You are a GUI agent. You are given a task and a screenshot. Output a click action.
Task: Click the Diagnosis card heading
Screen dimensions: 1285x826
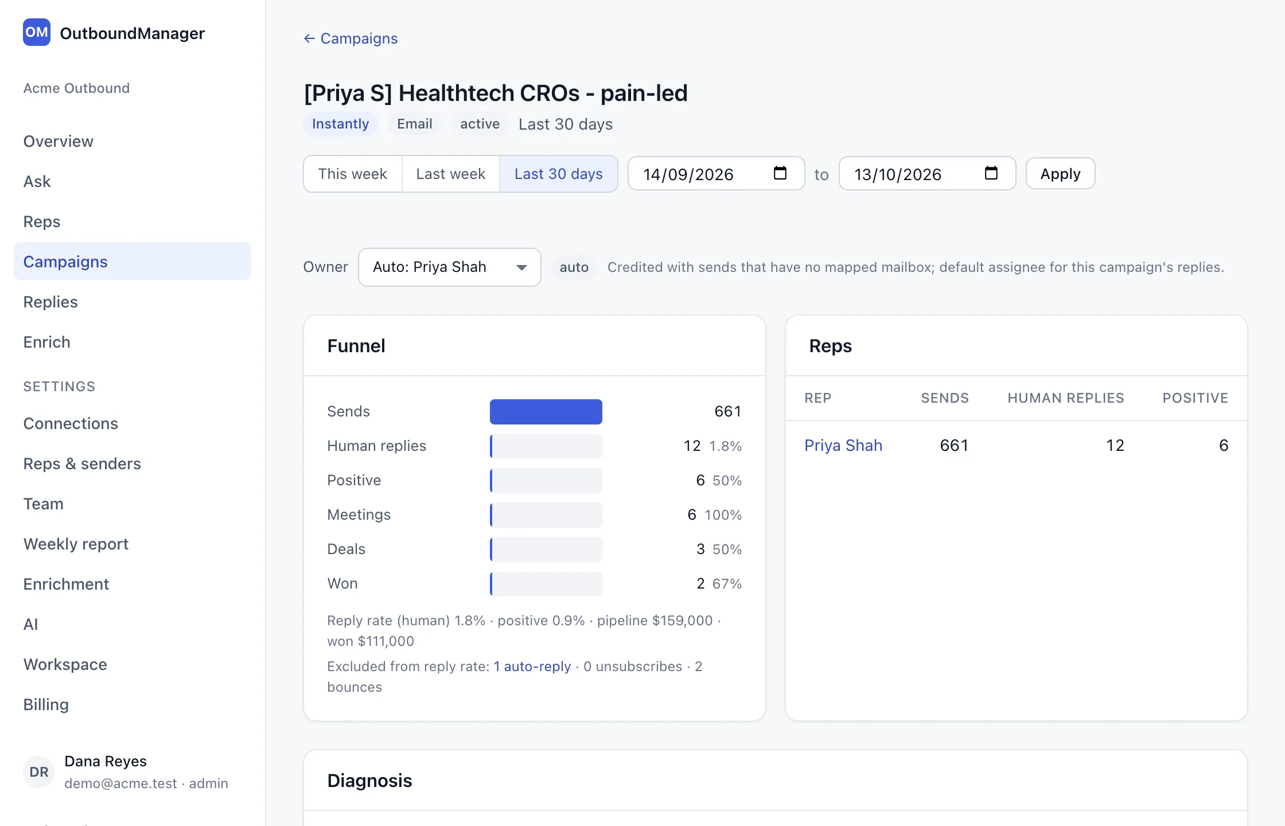pos(369,781)
